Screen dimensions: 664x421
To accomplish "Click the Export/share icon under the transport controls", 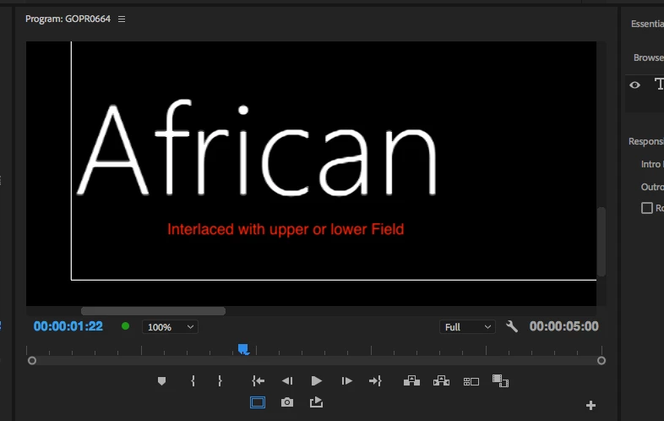I will pyautogui.click(x=316, y=402).
